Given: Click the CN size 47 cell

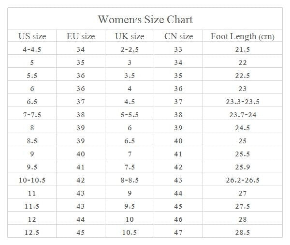Looking at the screenshot, I should pyautogui.click(x=178, y=232).
